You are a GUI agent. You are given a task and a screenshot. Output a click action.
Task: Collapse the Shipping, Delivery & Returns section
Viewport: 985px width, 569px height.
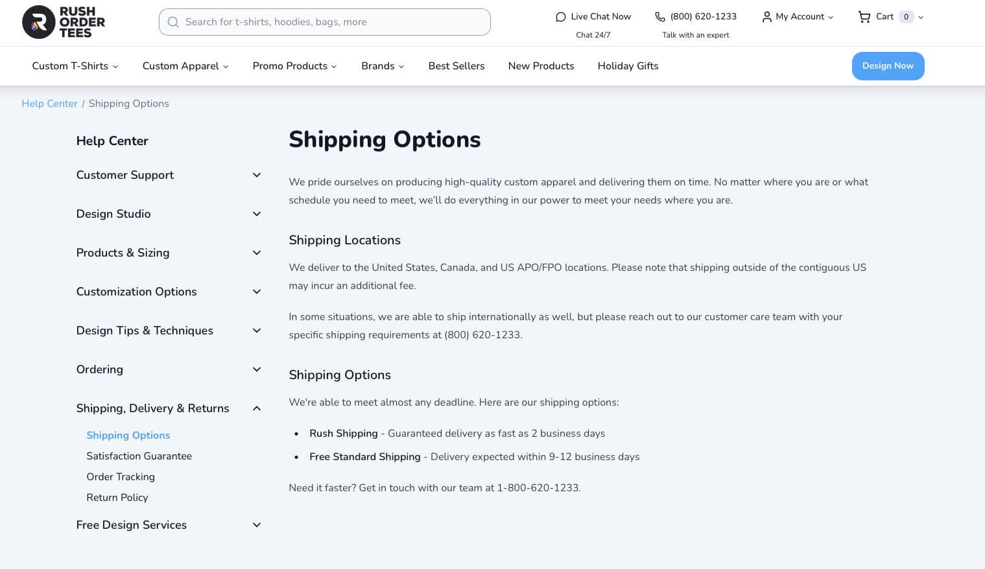(x=257, y=408)
